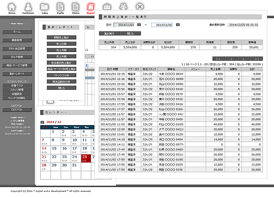Open 各種マスタ under master maintenance
Screen dimensions: 274x198
tap(17, 86)
